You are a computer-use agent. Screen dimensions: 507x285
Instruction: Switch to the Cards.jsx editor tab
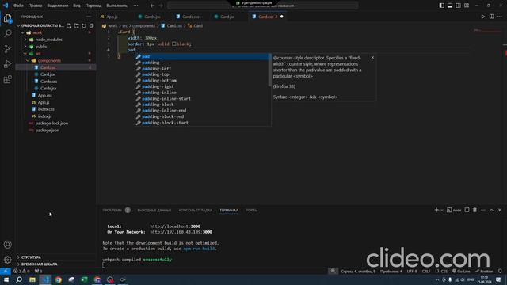point(152,17)
